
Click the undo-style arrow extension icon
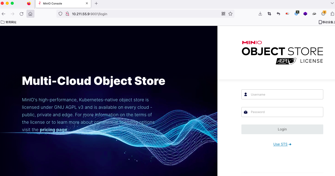tap(278, 14)
